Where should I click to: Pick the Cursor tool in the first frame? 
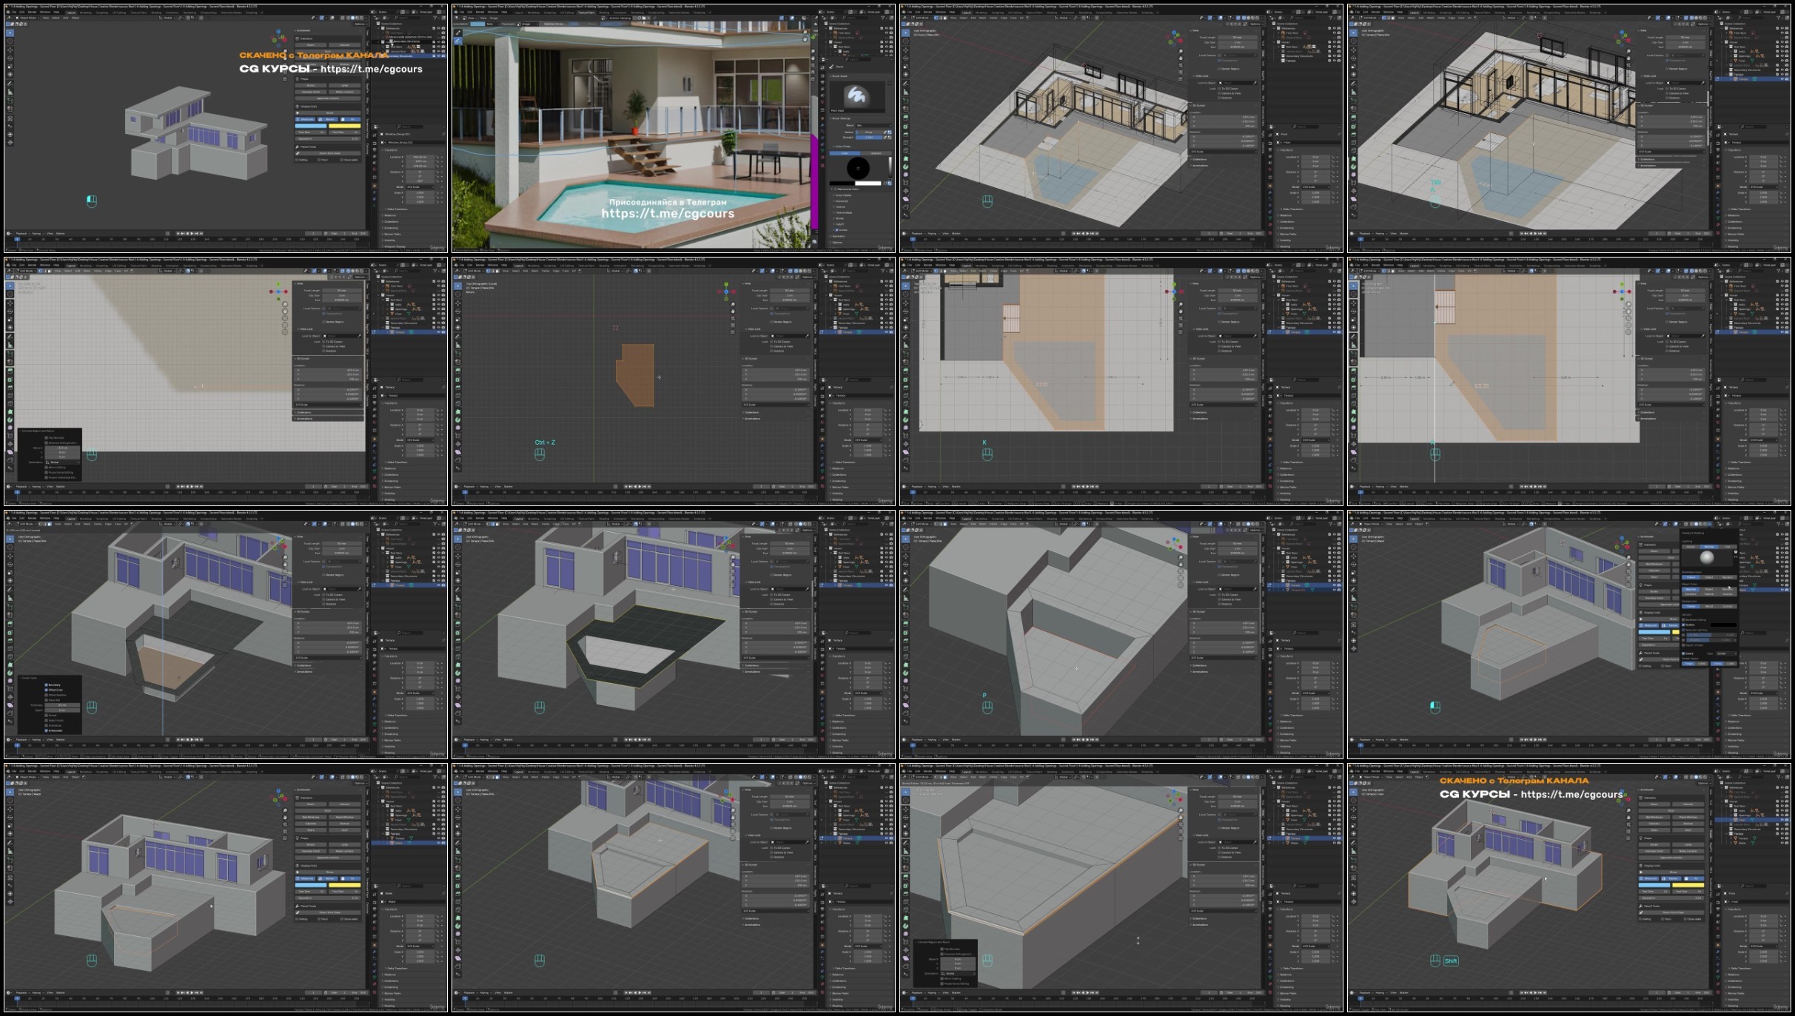[10, 41]
